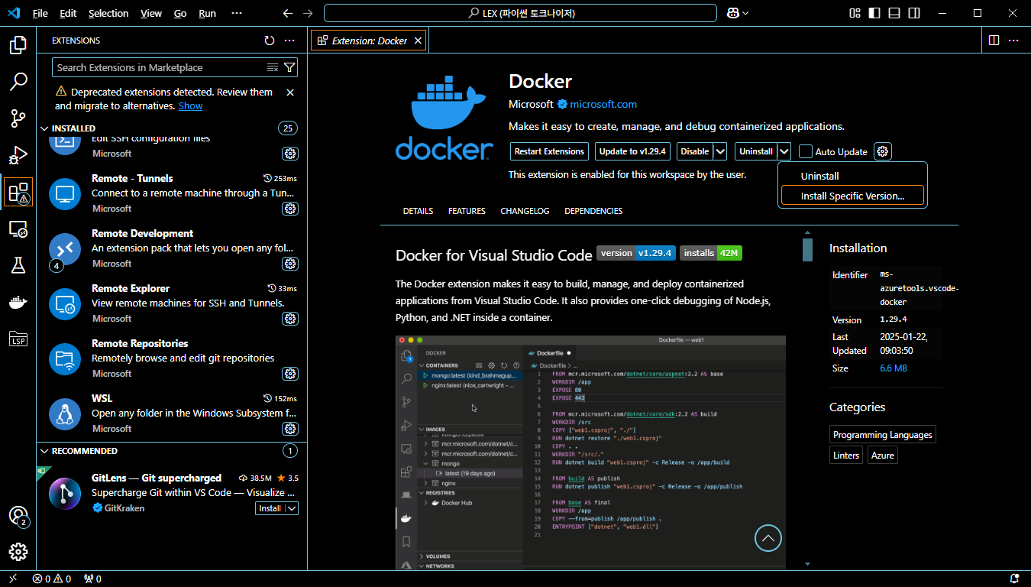Open the Run menu
The width and height of the screenshot is (1031, 587).
(207, 13)
